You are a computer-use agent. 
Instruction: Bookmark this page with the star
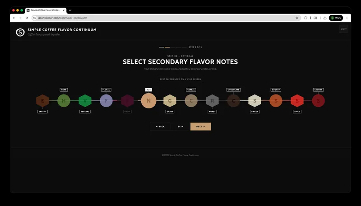coord(297,18)
